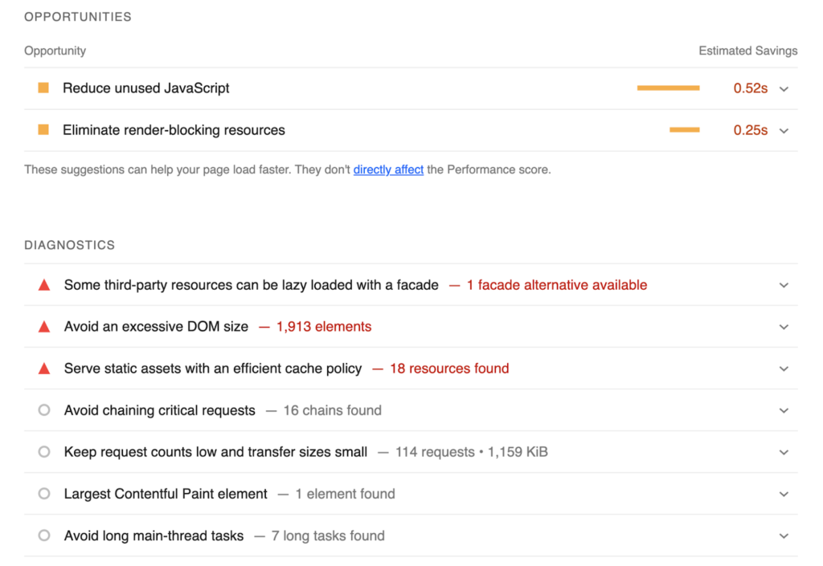823x566 pixels.
Task: Expand the Reduce unused JavaScript opportunity
Action: [784, 88]
